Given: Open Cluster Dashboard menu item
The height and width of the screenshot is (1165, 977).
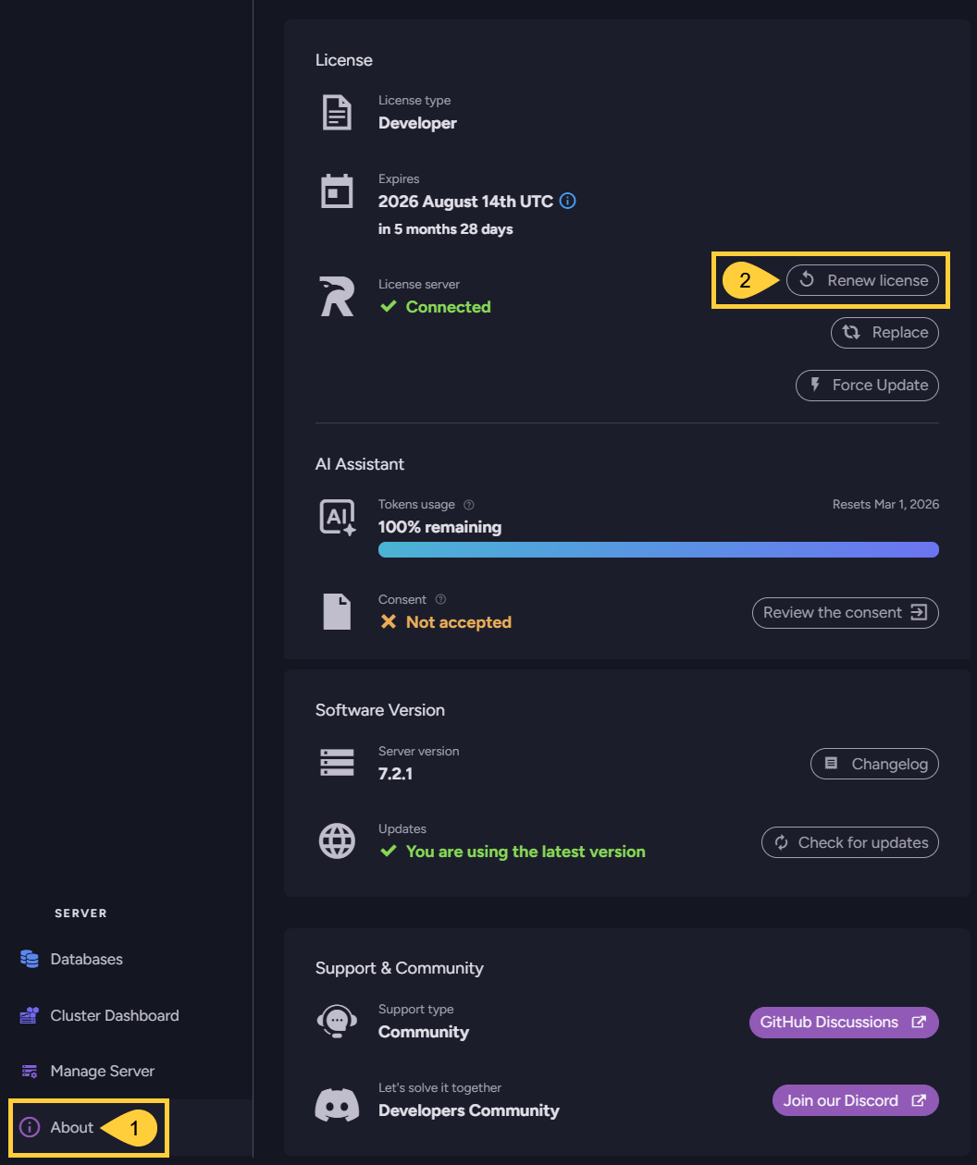Looking at the screenshot, I should [x=115, y=1015].
